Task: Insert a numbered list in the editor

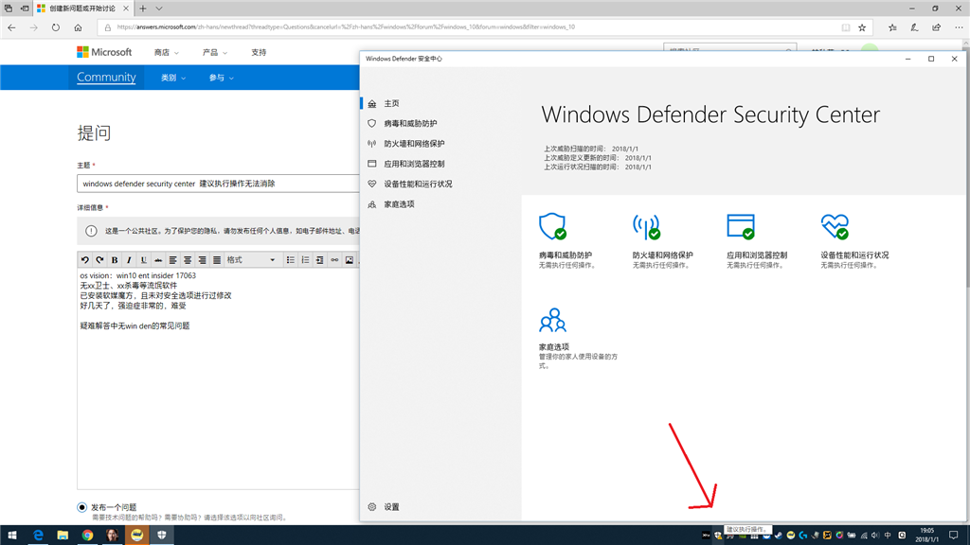Action: [305, 260]
